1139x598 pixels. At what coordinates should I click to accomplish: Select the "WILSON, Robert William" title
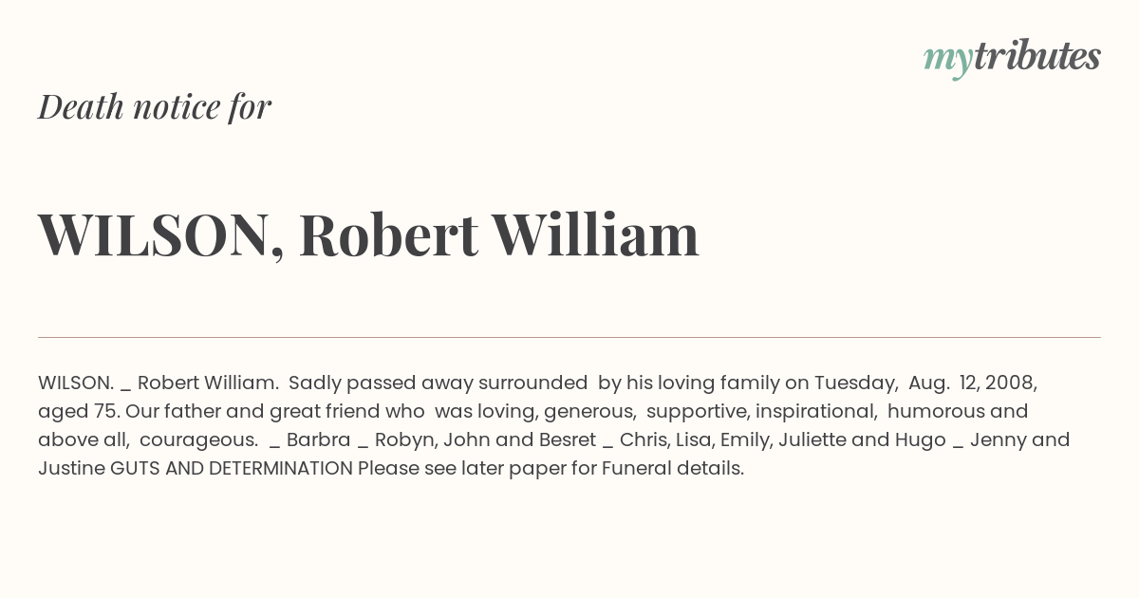(x=368, y=235)
